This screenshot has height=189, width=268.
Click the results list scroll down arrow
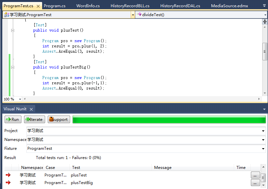pos(263,185)
